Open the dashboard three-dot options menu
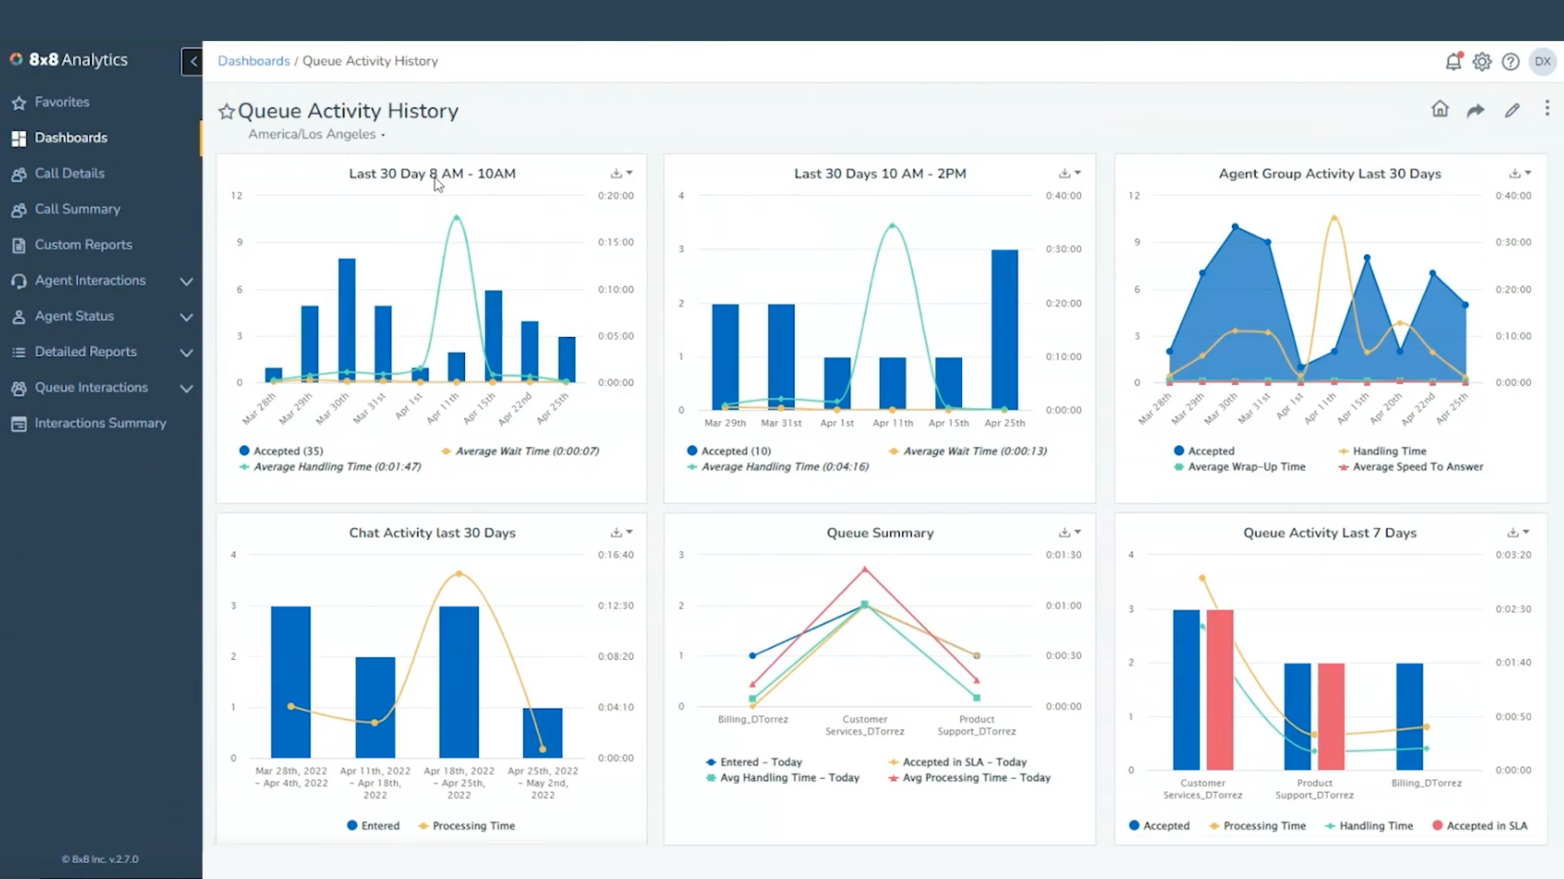Viewport: 1564px width, 879px height. point(1547,108)
